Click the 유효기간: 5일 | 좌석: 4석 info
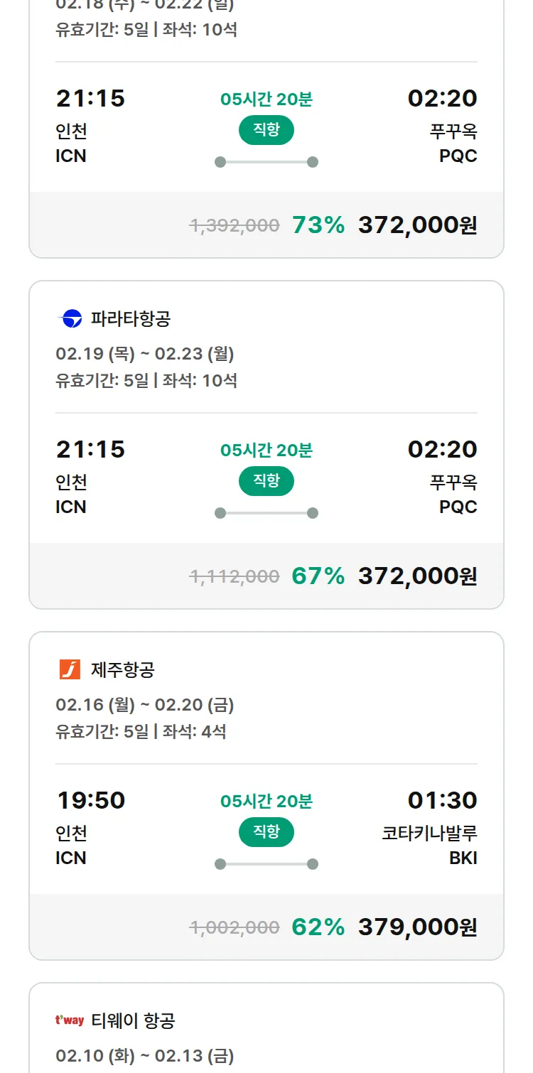533x1073 pixels. pyautogui.click(x=141, y=731)
